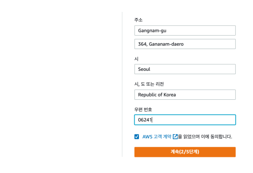The width and height of the screenshot is (253, 173).
Task: Focus the first address field containing Gangnam-gu
Action: click(185, 30)
